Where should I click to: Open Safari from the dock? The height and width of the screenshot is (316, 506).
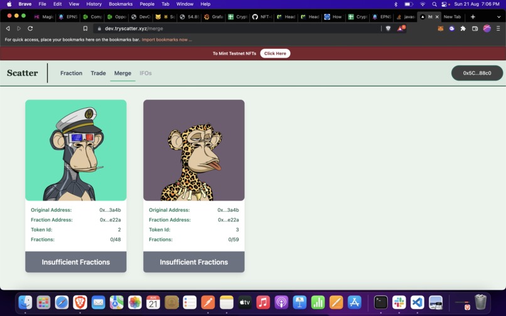62,302
